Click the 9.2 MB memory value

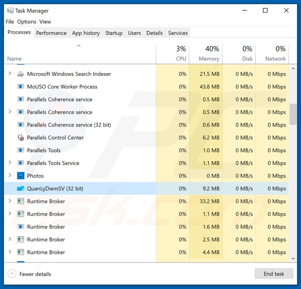211,188
